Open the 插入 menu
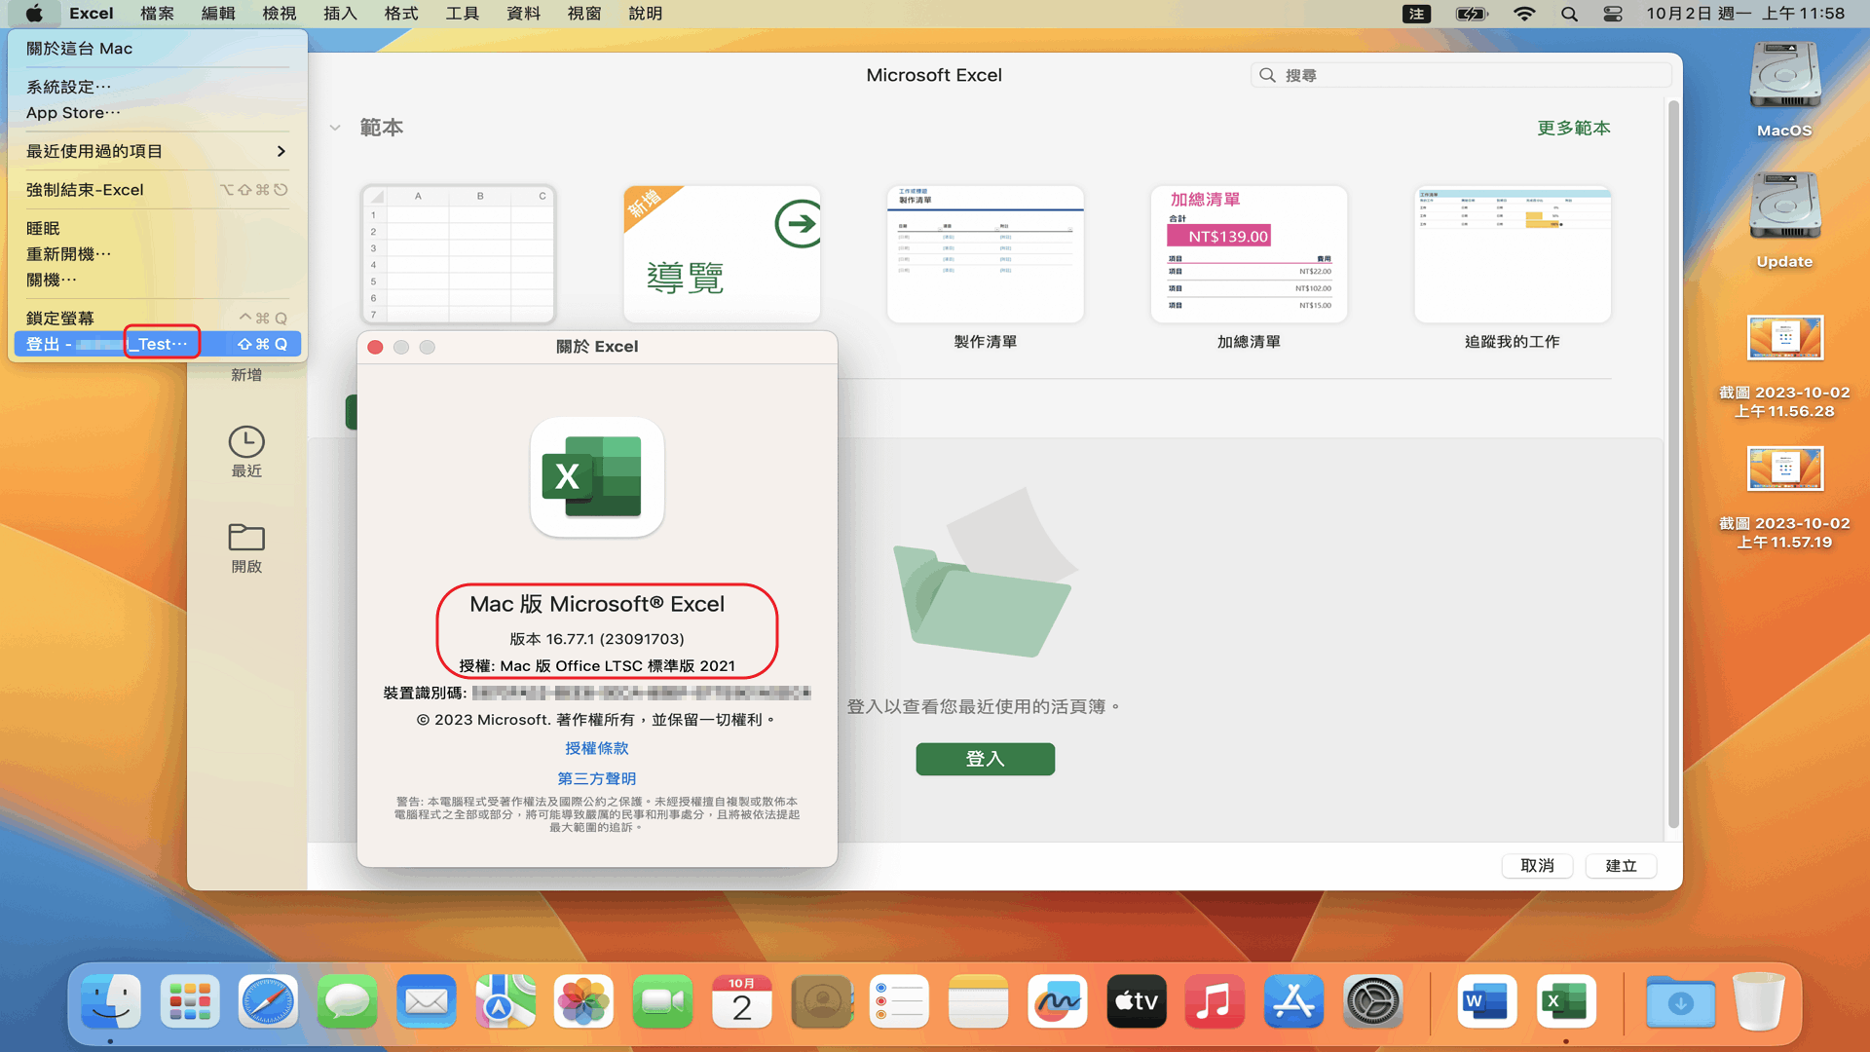This screenshot has height=1052, width=1870. (x=340, y=14)
